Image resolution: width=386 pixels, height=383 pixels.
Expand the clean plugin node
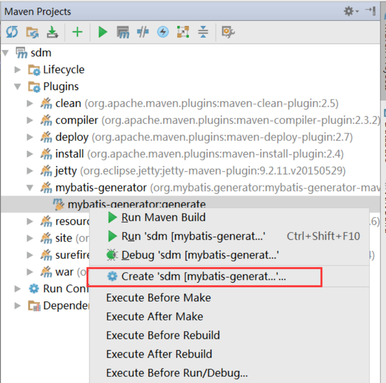tap(30, 103)
